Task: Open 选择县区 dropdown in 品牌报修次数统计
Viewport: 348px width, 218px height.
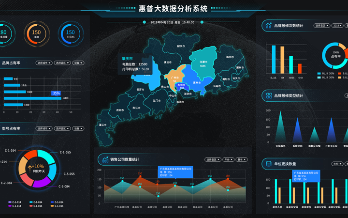Action: [x=321, y=26]
